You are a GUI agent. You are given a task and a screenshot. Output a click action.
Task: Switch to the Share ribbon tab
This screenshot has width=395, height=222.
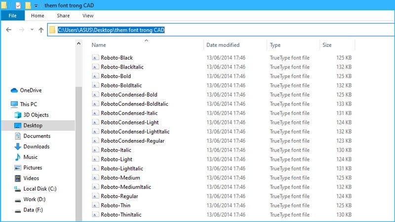coord(63,16)
